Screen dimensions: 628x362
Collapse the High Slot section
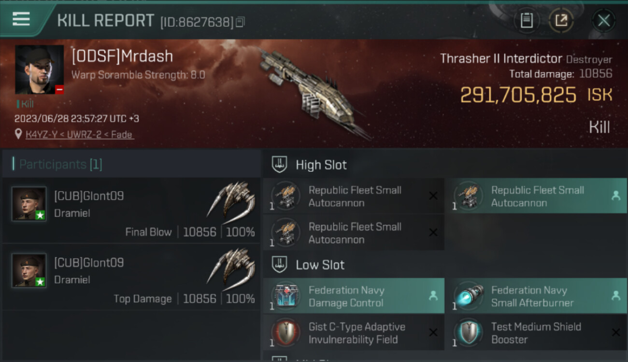(279, 165)
